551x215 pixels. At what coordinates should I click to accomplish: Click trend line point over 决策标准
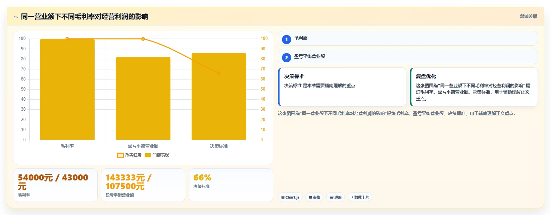219,73
